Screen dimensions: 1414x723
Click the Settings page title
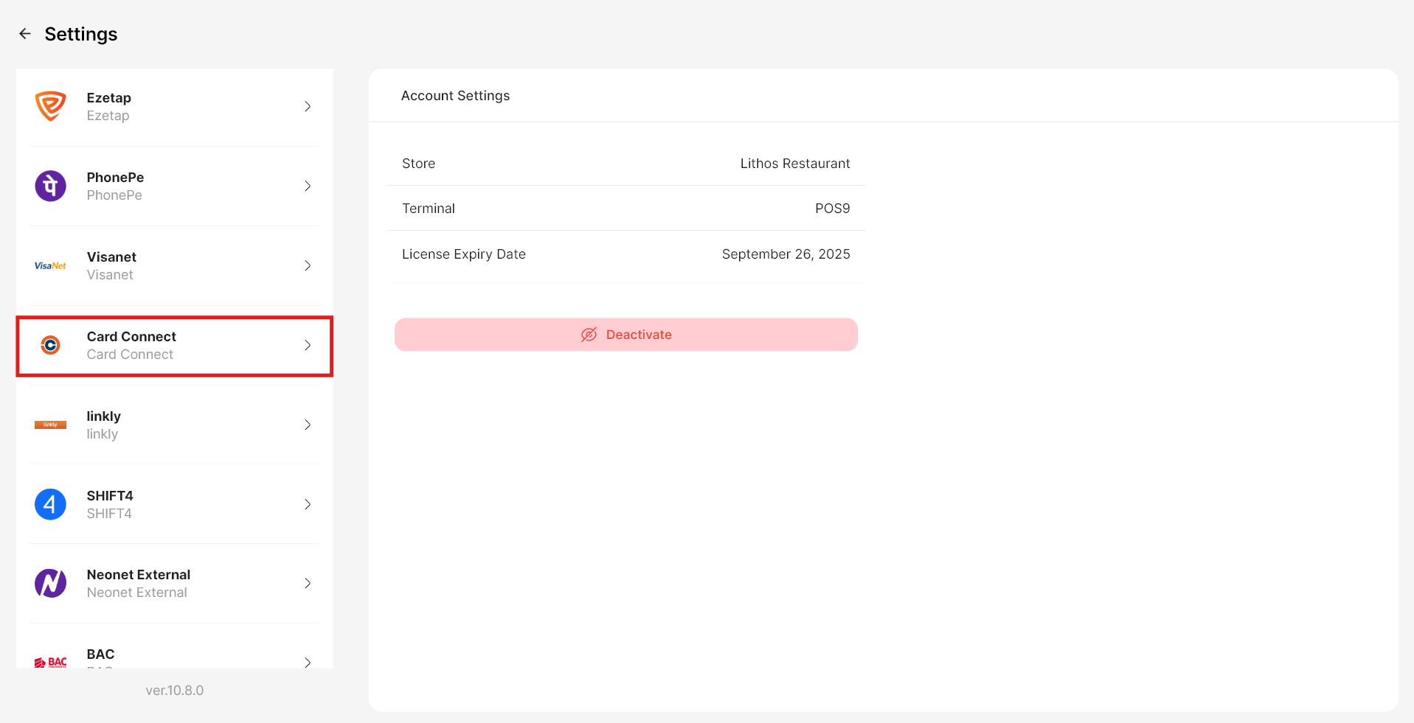click(x=81, y=34)
